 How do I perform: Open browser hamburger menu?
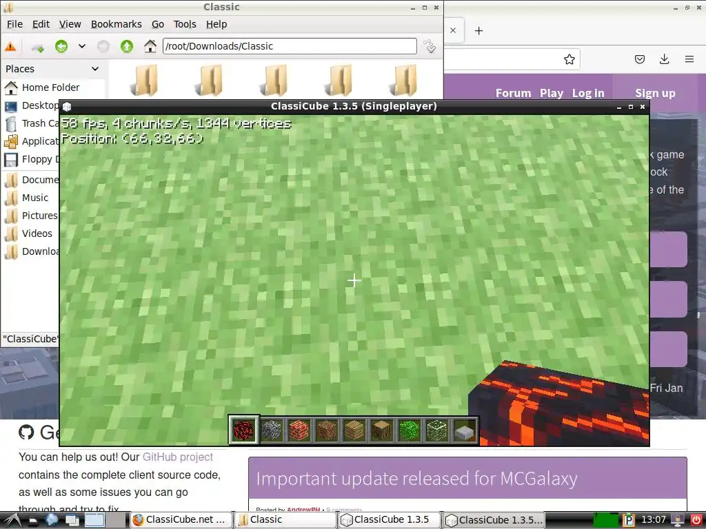[x=689, y=59]
